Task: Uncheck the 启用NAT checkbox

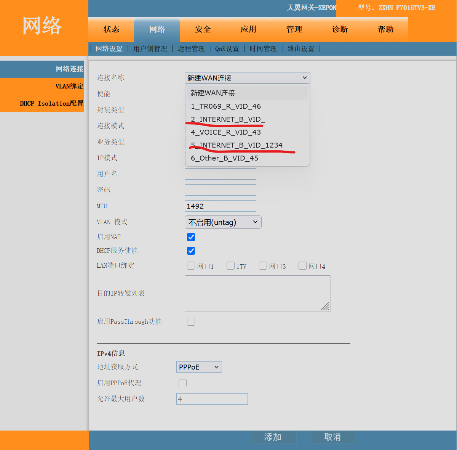Action: pos(191,237)
